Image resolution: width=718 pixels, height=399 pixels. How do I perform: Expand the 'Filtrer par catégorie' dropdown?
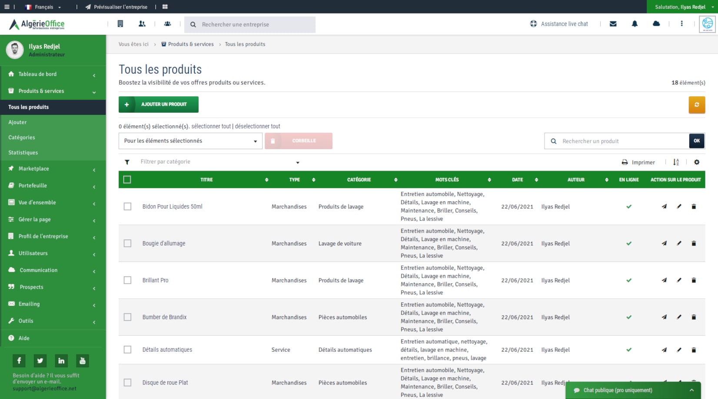point(219,162)
